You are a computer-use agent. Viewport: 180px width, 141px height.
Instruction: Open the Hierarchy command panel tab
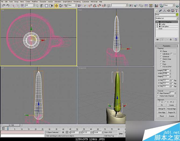pyautogui.click(x=164, y=11)
